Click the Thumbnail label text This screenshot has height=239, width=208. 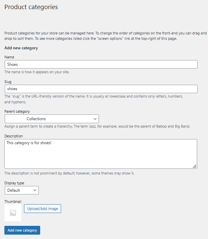click(13, 202)
